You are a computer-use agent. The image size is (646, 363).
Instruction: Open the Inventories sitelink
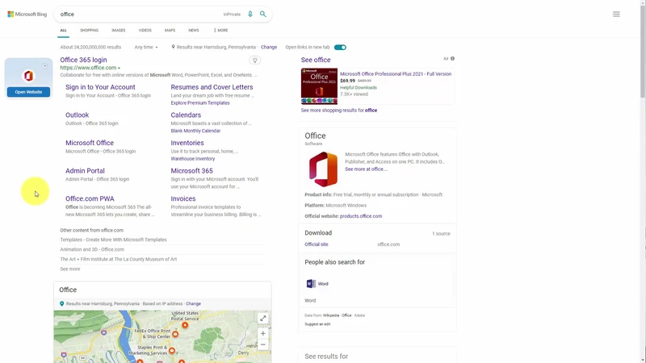[187, 143]
